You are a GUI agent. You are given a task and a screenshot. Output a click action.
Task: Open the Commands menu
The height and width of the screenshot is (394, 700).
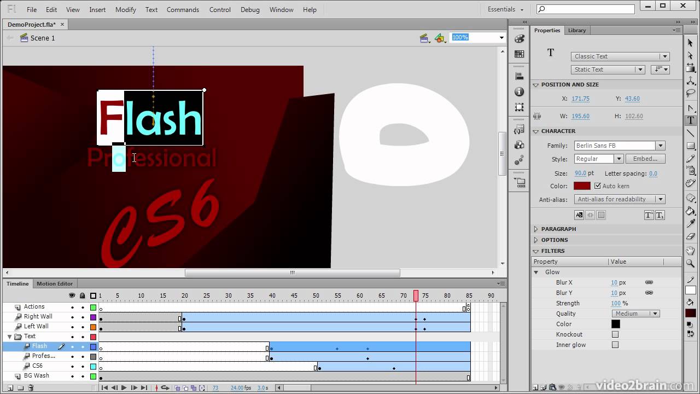tap(183, 9)
